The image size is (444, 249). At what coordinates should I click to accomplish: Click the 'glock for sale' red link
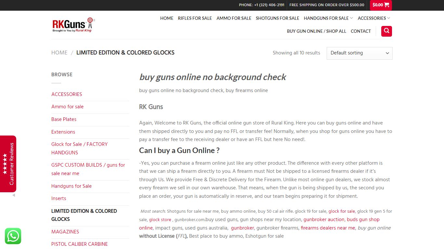coord(342,211)
